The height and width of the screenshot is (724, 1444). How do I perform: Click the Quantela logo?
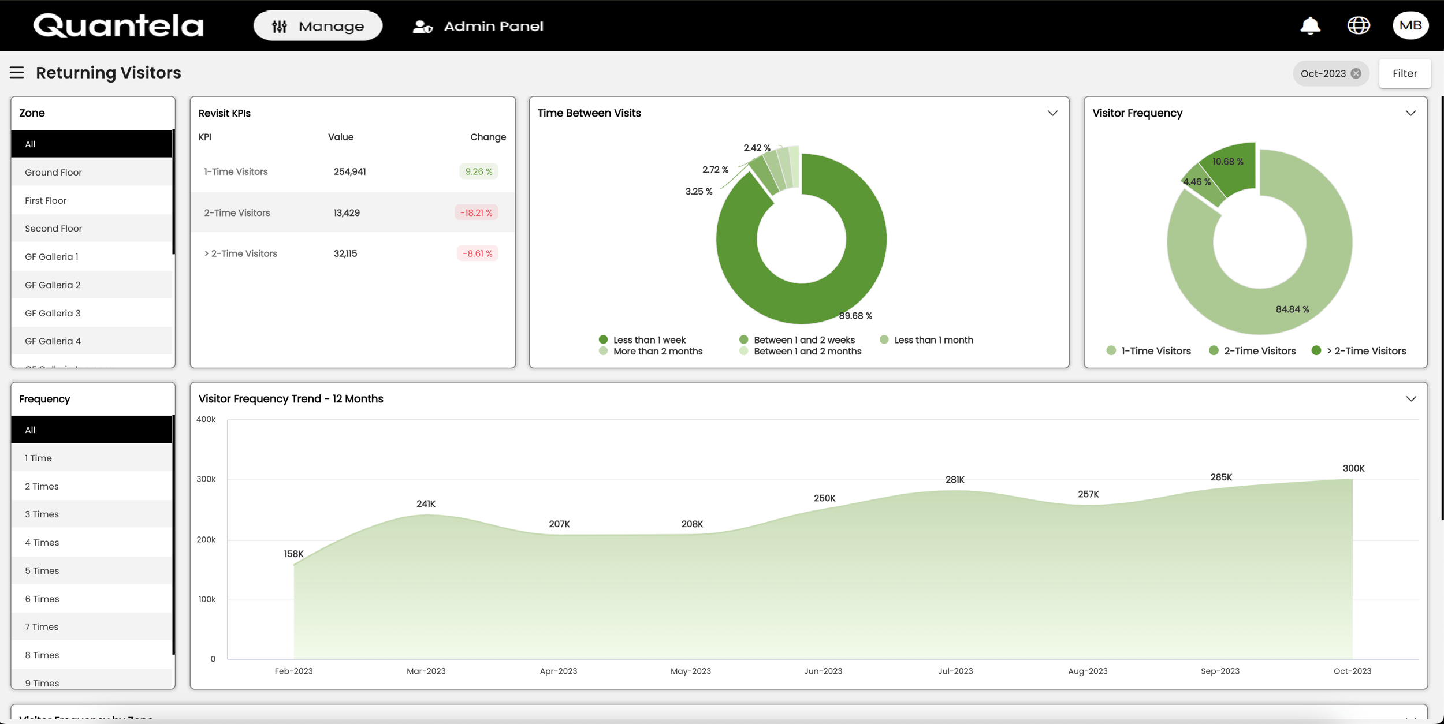tap(118, 25)
